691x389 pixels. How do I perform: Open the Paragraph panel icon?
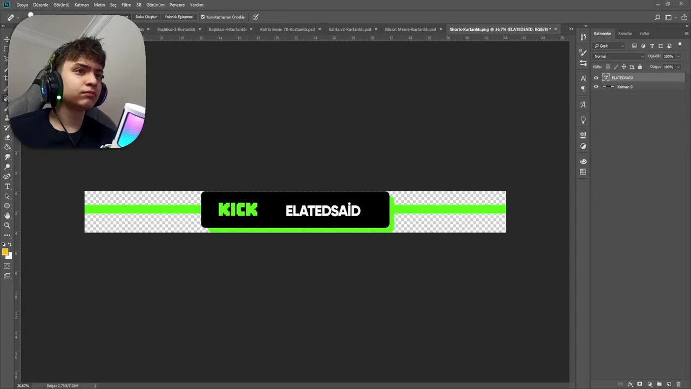pyautogui.click(x=583, y=89)
